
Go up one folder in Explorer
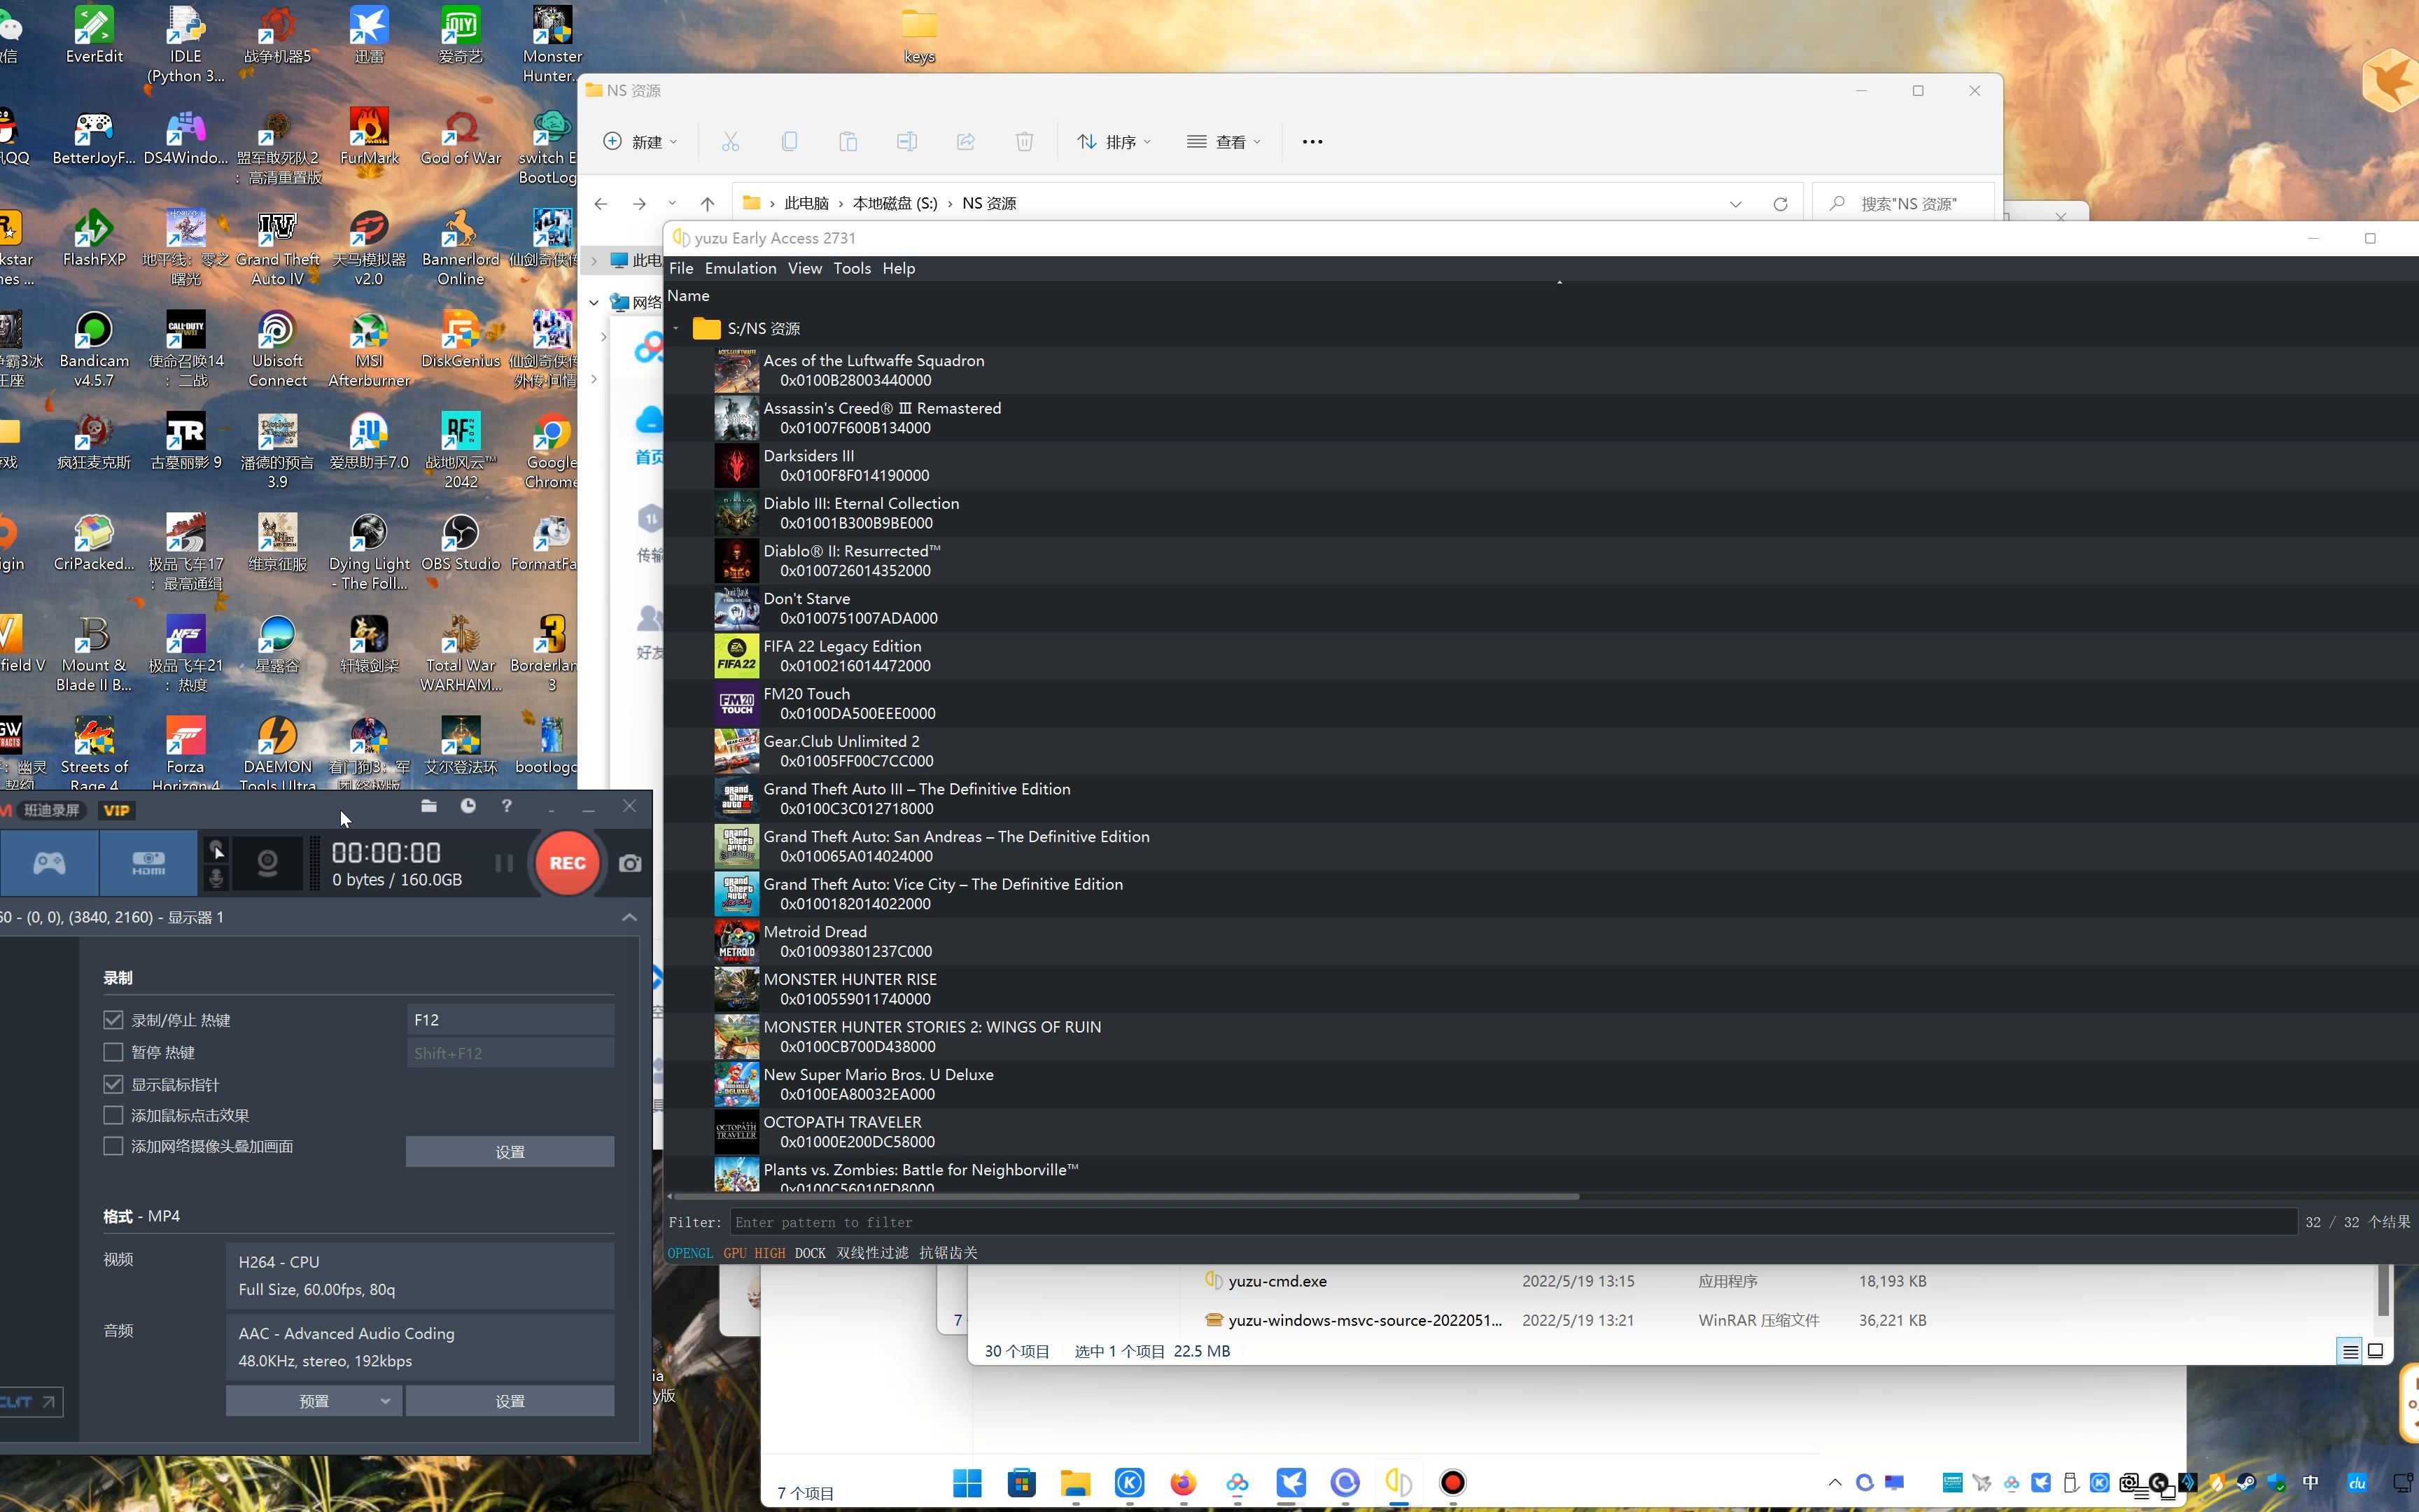(708, 203)
